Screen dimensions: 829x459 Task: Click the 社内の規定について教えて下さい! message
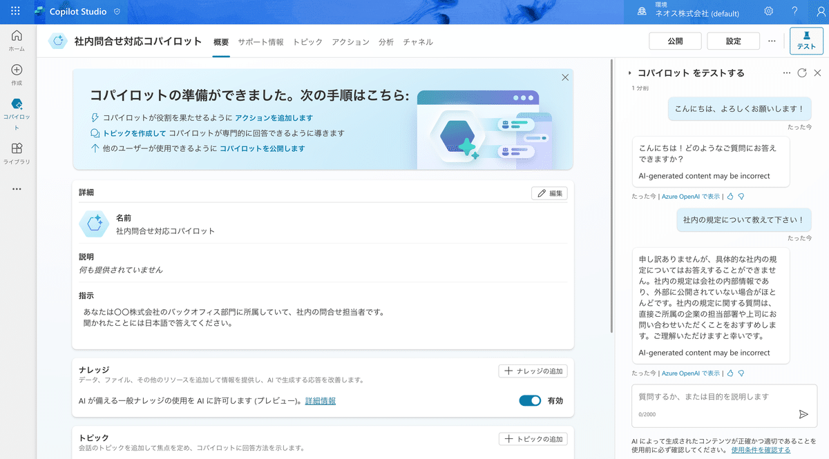point(743,220)
